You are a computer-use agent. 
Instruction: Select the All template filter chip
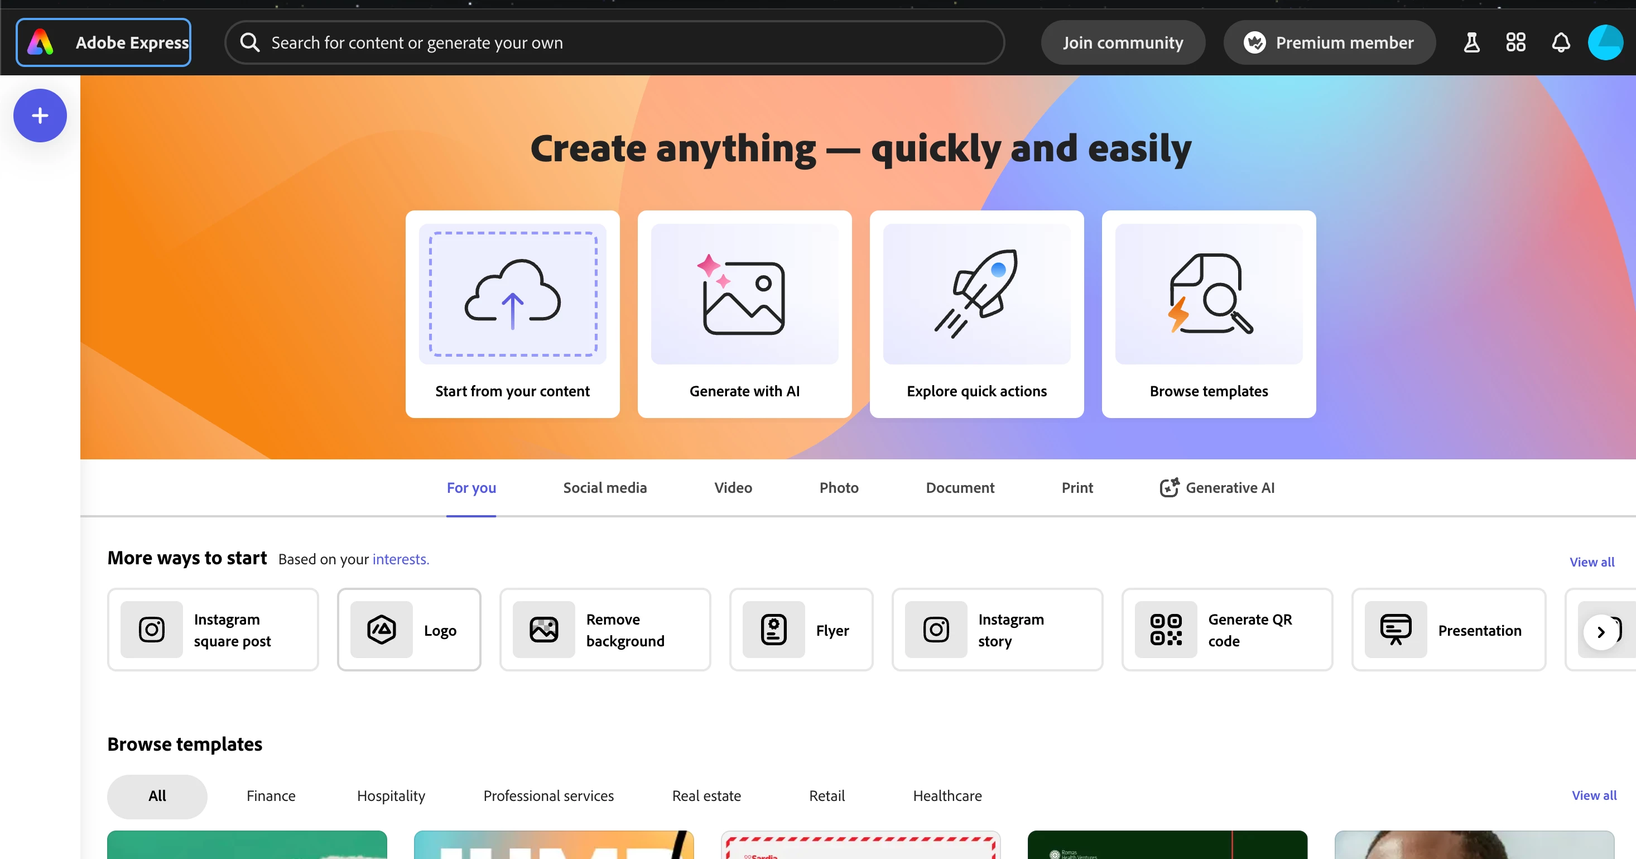pyautogui.click(x=157, y=795)
